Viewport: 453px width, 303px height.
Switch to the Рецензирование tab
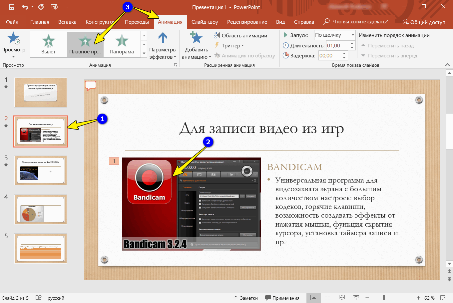(247, 22)
